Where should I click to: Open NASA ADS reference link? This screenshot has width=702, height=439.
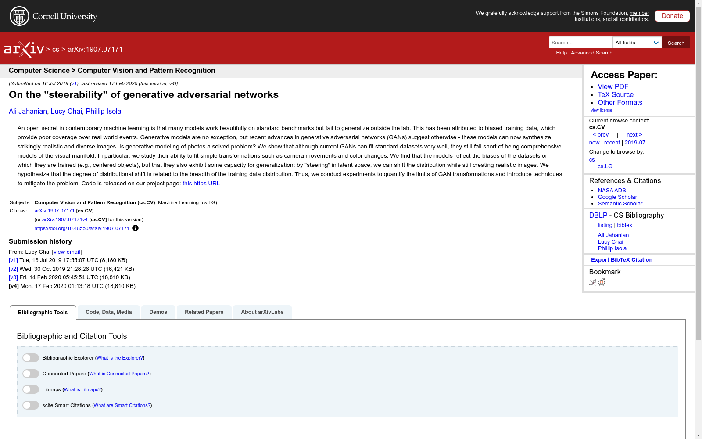click(612, 191)
